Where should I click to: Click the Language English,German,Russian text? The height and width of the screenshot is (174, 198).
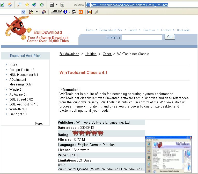tap(86, 145)
